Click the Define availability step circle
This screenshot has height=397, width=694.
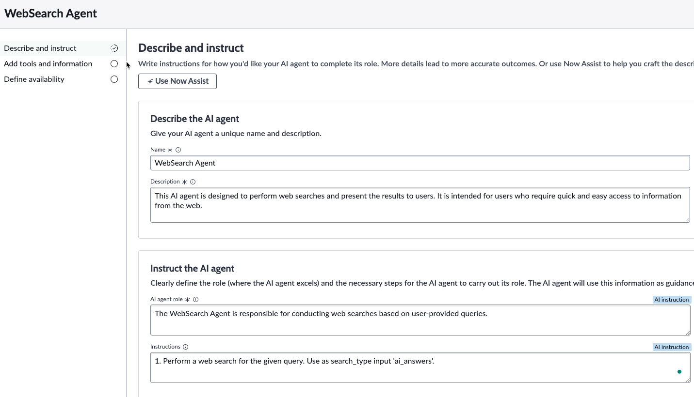pos(114,79)
